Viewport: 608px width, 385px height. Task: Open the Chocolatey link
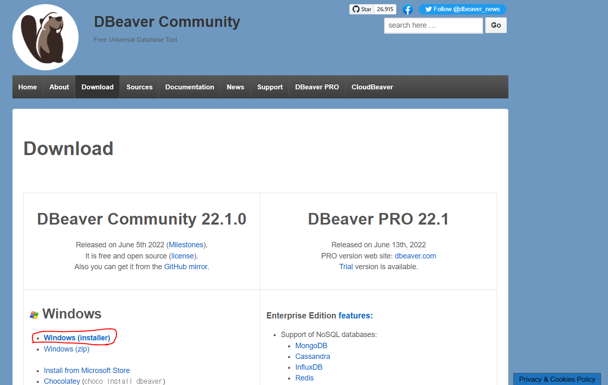click(62, 381)
